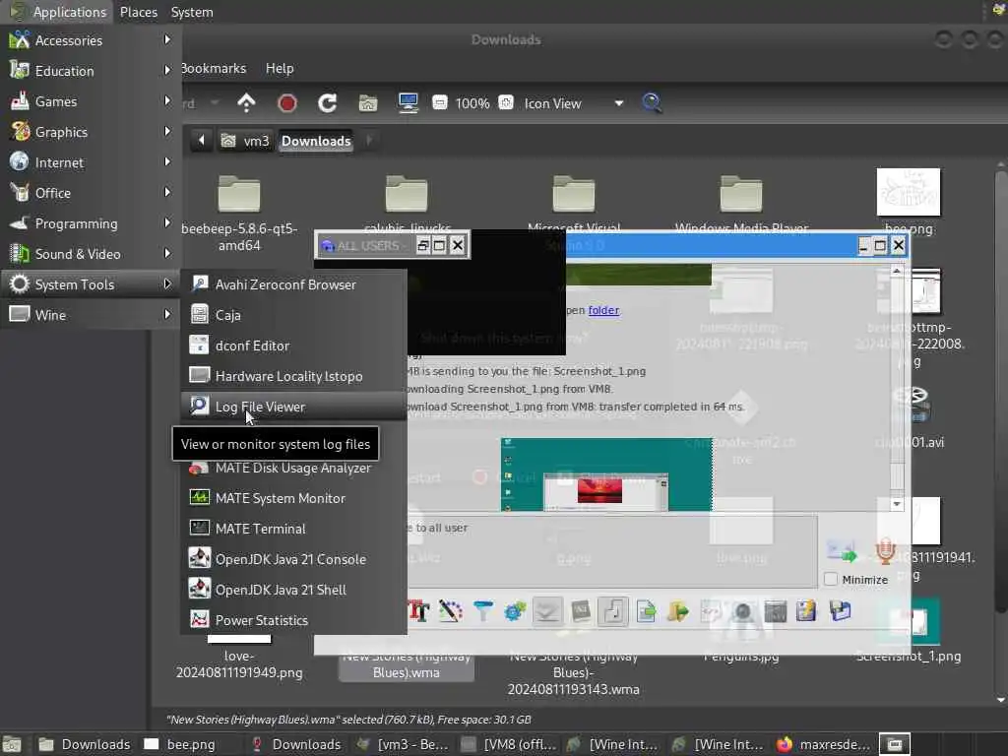Launch Power Statistics from the submenu
This screenshot has width=1008, height=756.
[293, 620]
